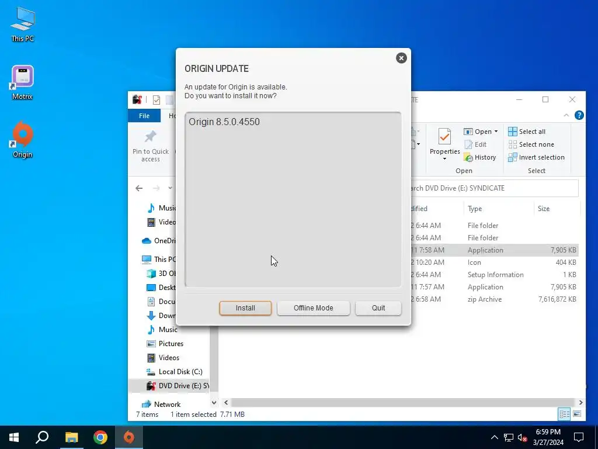Go back with Explorer back arrow
This screenshot has width=598, height=449.
click(x=139, y=188)
